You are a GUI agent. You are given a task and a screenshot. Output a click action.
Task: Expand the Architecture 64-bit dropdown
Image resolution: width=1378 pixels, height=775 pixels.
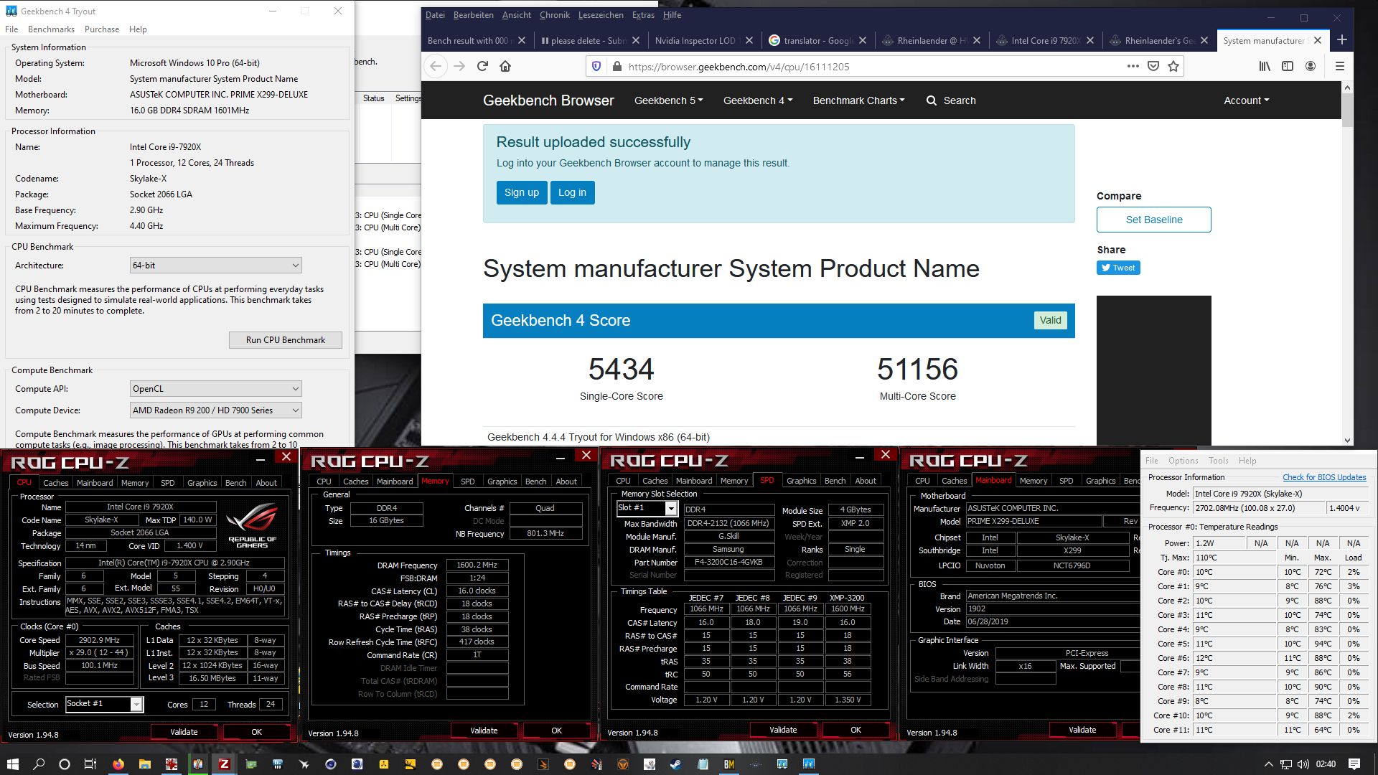(x=215, y=265)
